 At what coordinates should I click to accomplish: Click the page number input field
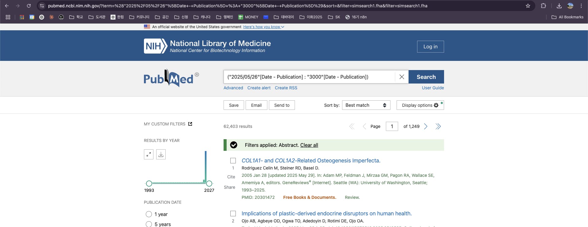click(x=392, y=126)
